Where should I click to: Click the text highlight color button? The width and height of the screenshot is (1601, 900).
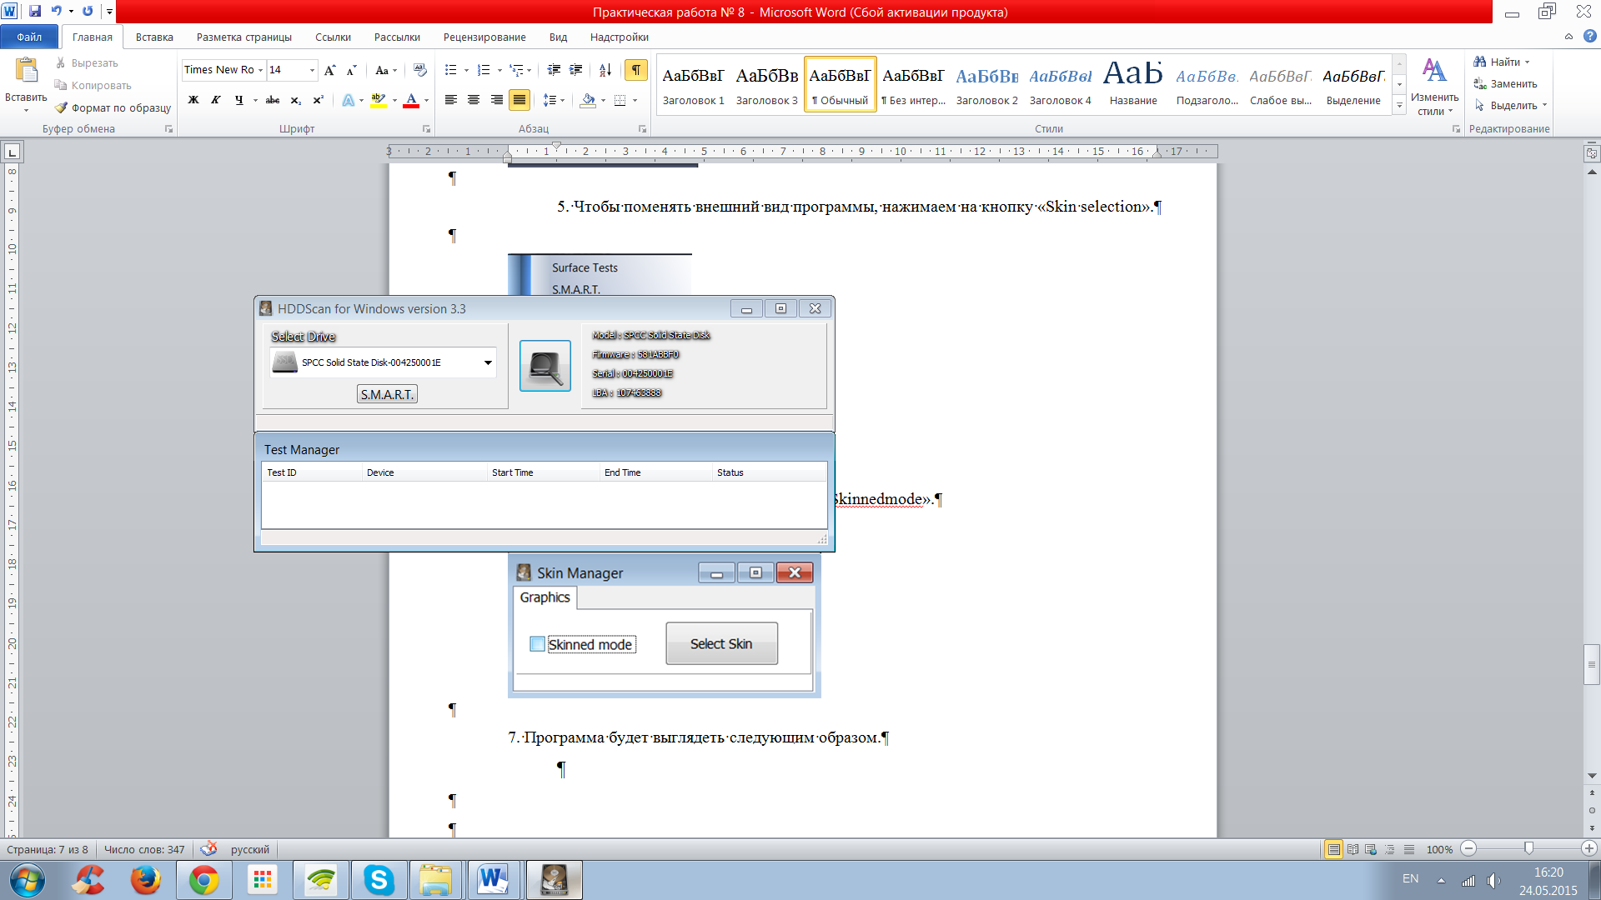click(x=379, y=100)
